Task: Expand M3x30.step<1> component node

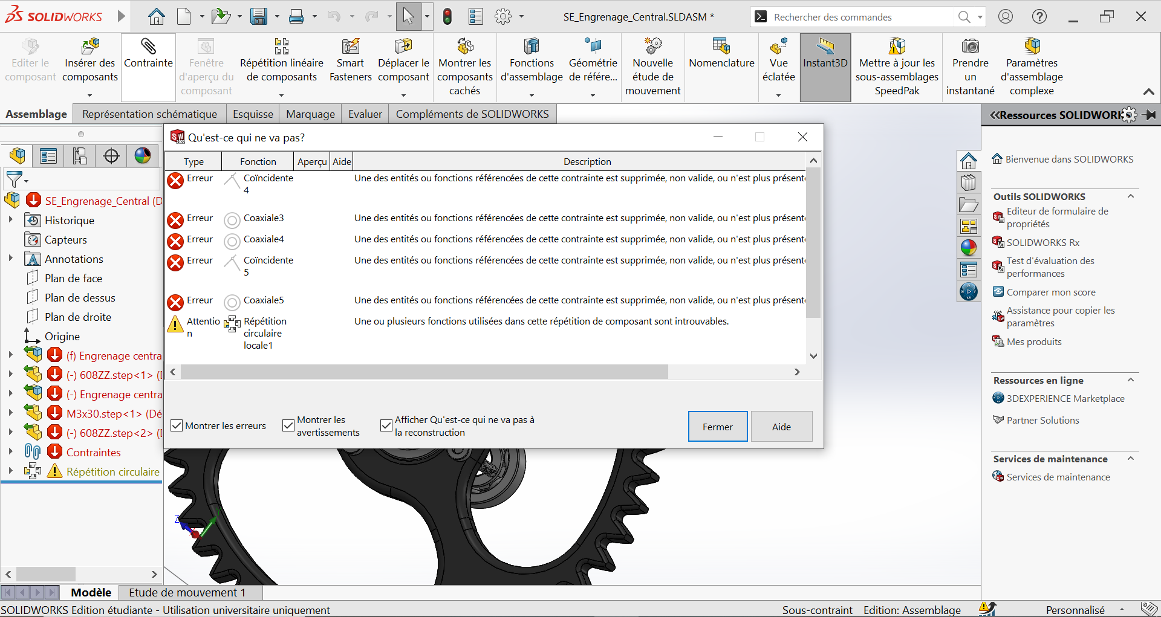Action: (10, 413)
